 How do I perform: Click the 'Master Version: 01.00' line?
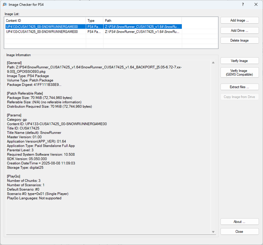[24, 137]
